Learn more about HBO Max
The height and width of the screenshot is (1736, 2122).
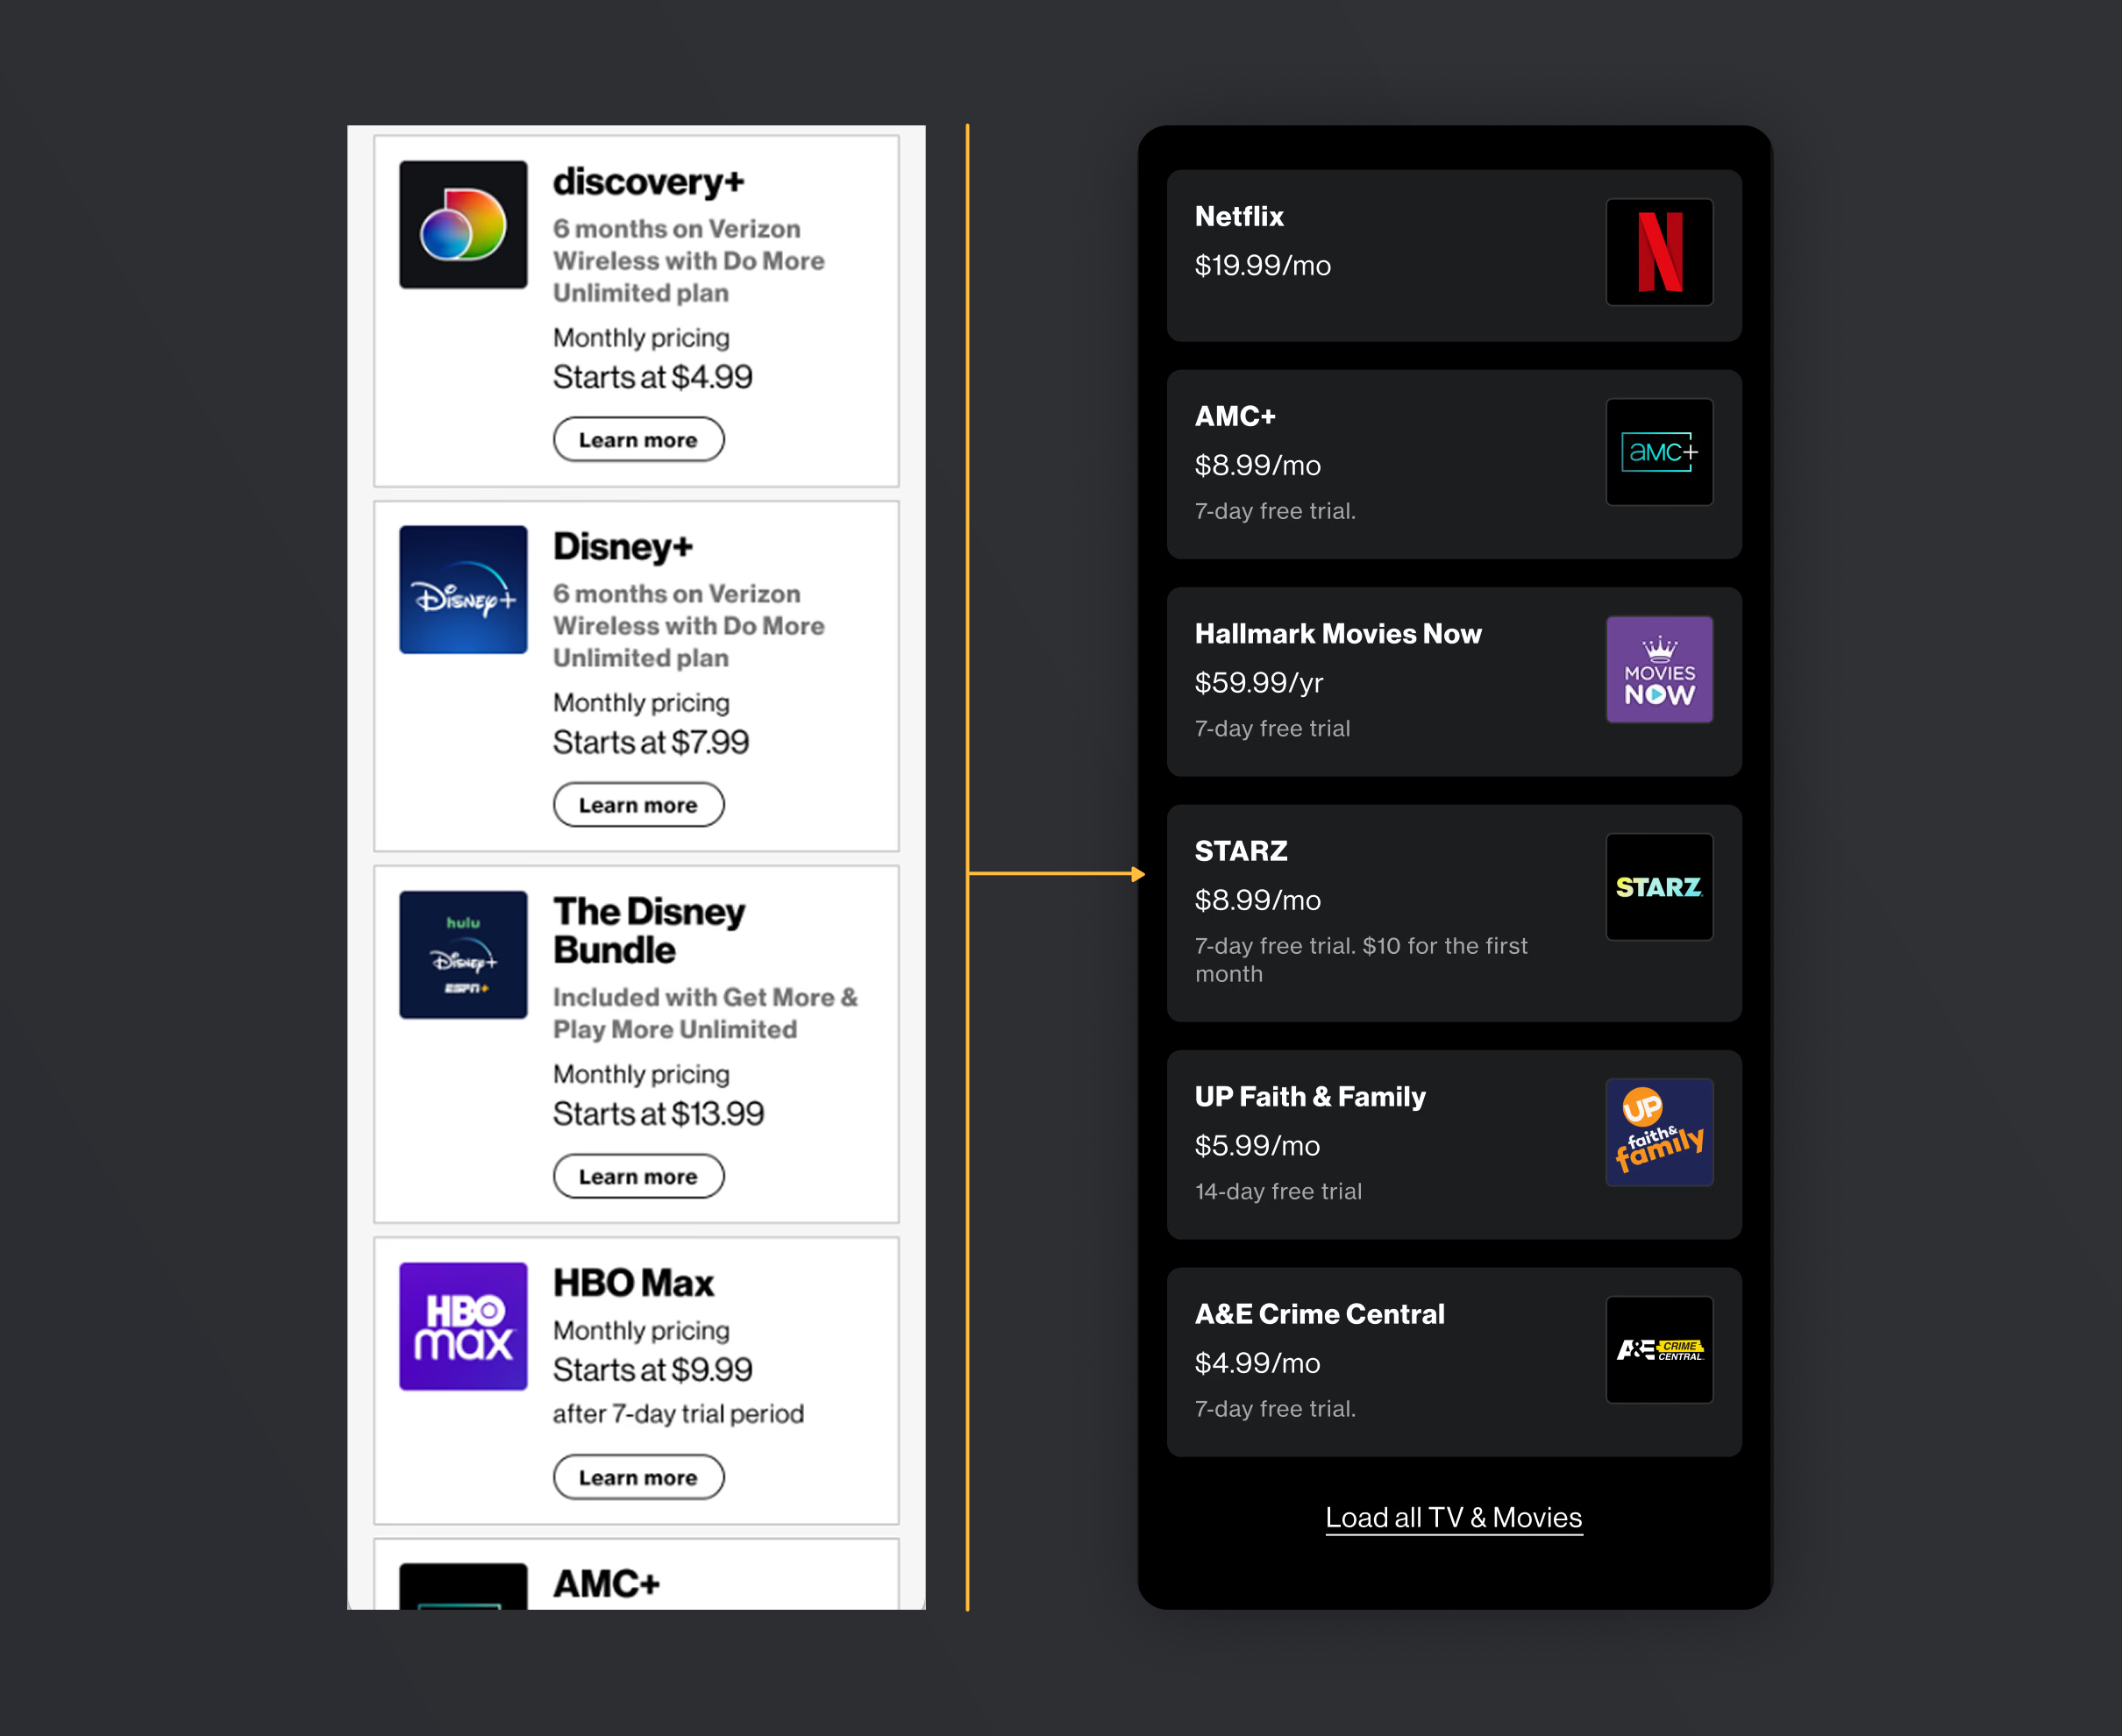point(638,1477)
